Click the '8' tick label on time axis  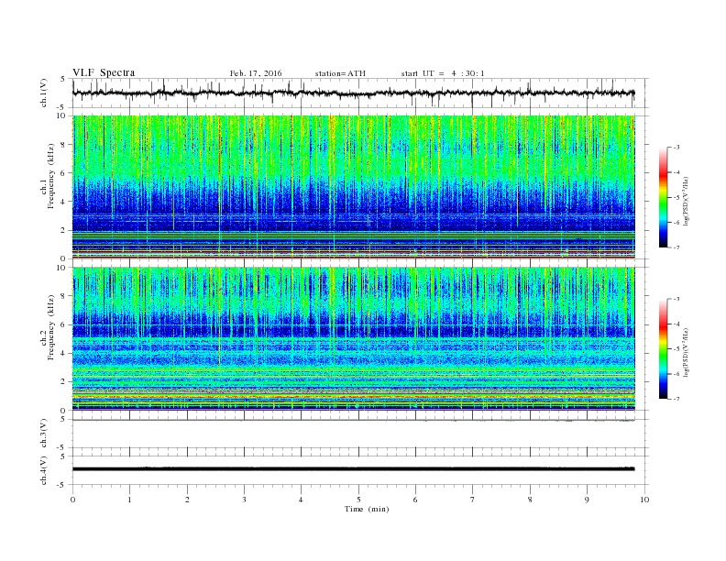coord(530,500)
